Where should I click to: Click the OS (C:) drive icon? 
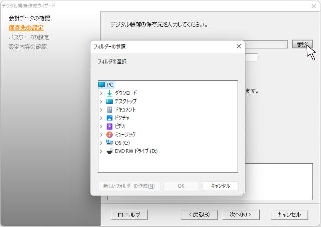point(109,142)
